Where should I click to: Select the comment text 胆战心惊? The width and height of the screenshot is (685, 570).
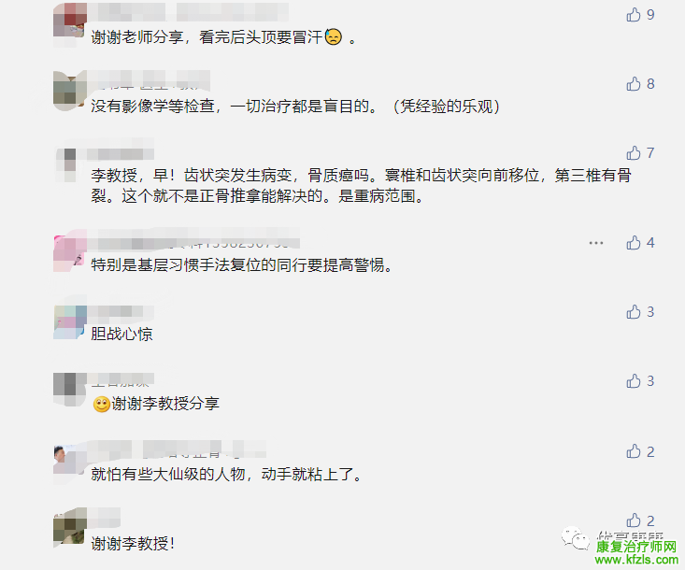(121, 335)
